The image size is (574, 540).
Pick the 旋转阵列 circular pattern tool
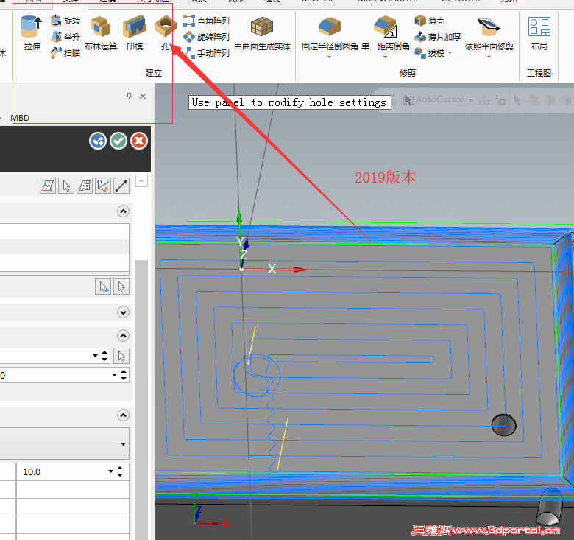206,37
